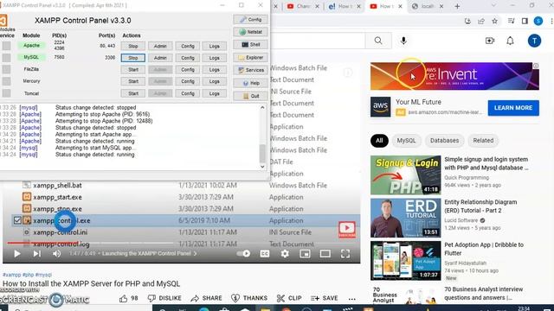Toggle the Mercury service checkbox
554x311 pixels.
pyautogui.click(x=6, y=81)
